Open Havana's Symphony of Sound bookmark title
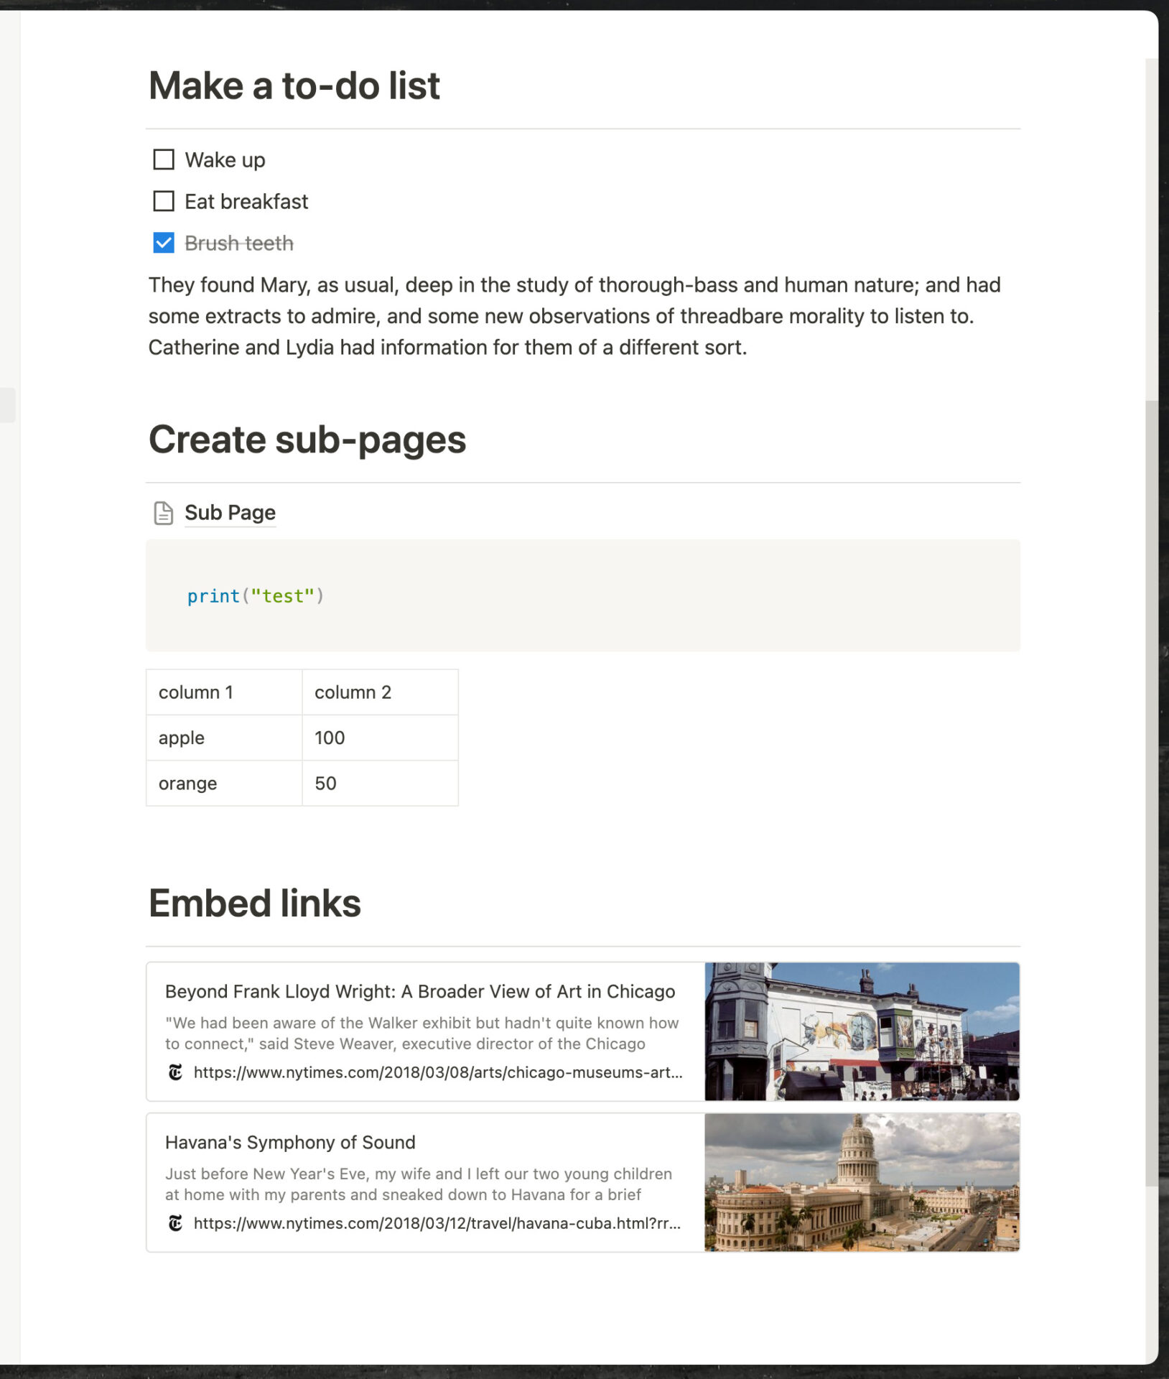 click(x=290, y=1142)
